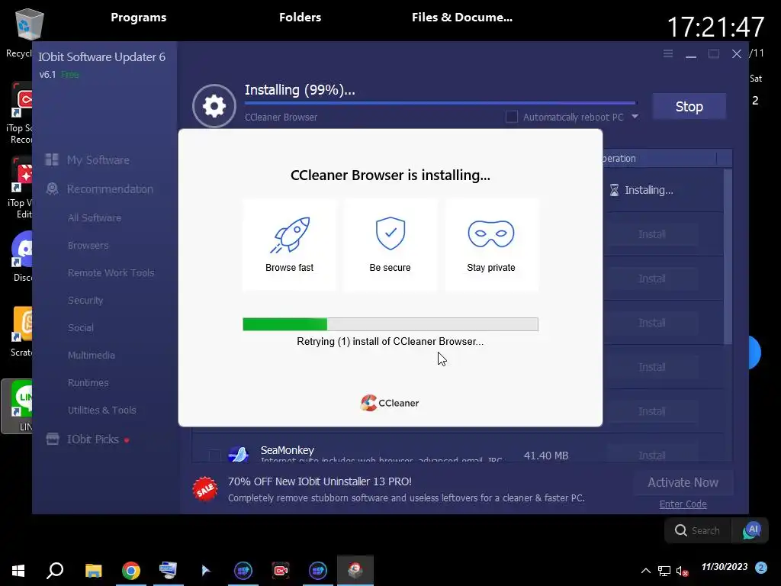The image size is (781, 586).
Task: Click the taskbar search magnifier
Action: (55, 570)
